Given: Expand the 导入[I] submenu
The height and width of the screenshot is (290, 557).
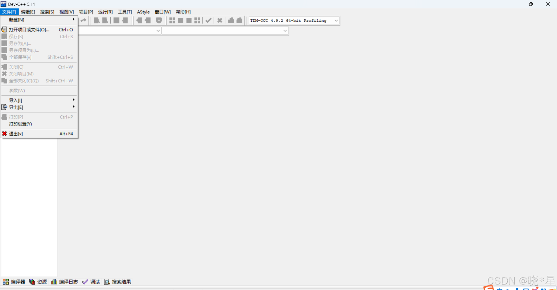Looking at the screenshot, I should coord(39,100).
